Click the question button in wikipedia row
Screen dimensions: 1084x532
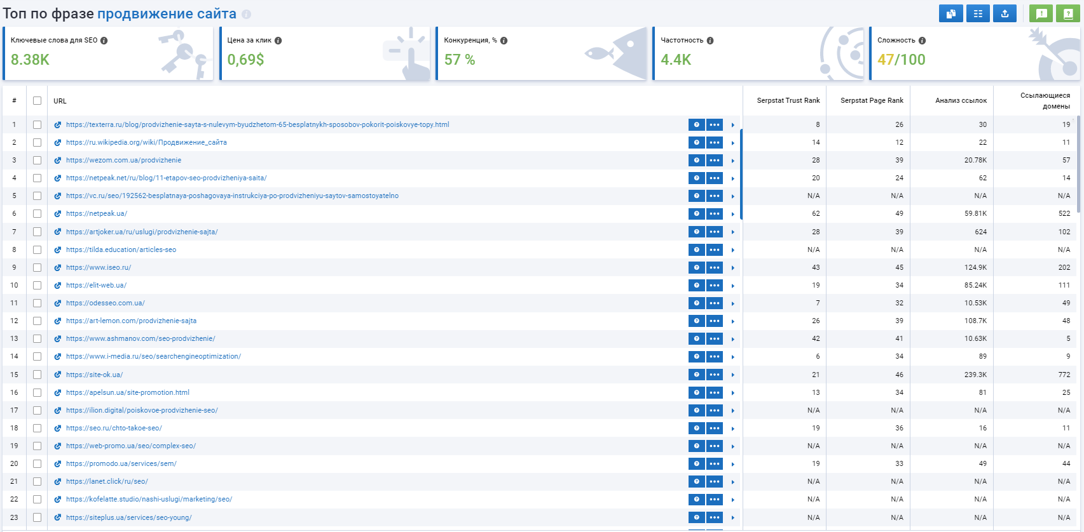pyautogui.click(x=696, y=143)
